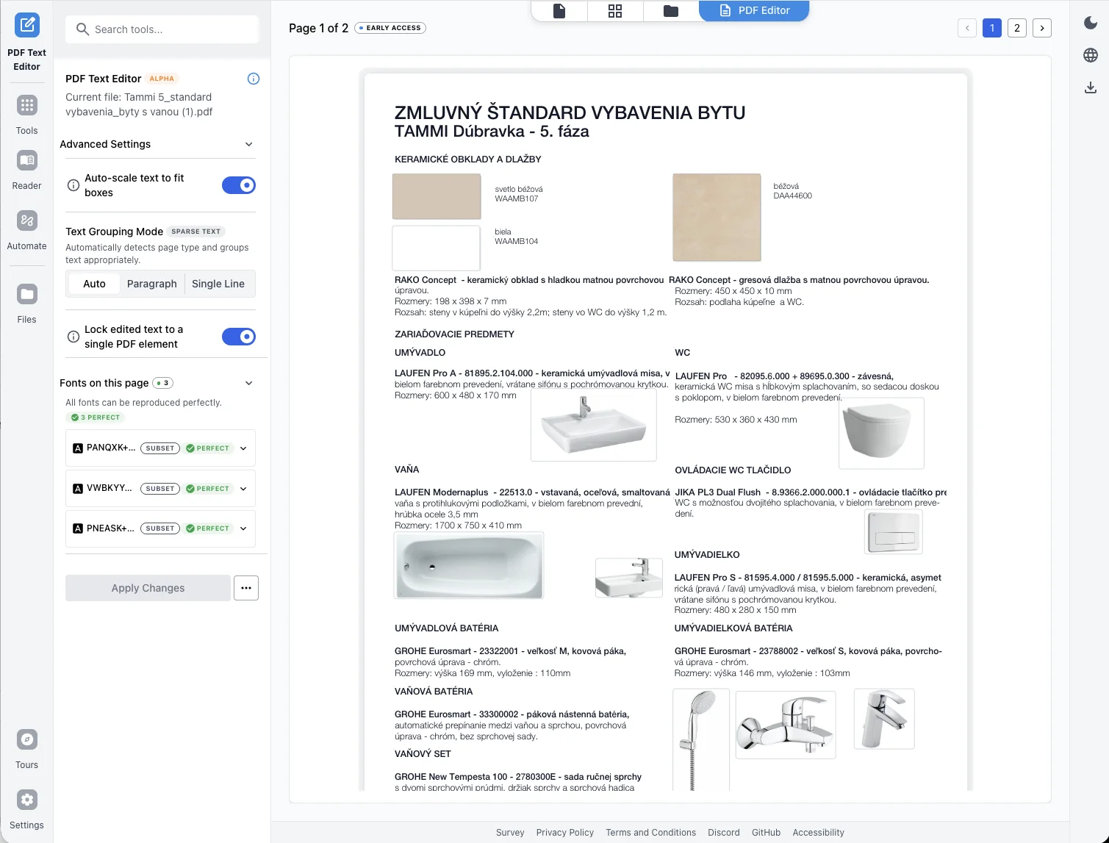Select Auto text grouping mode

[94, 284]
